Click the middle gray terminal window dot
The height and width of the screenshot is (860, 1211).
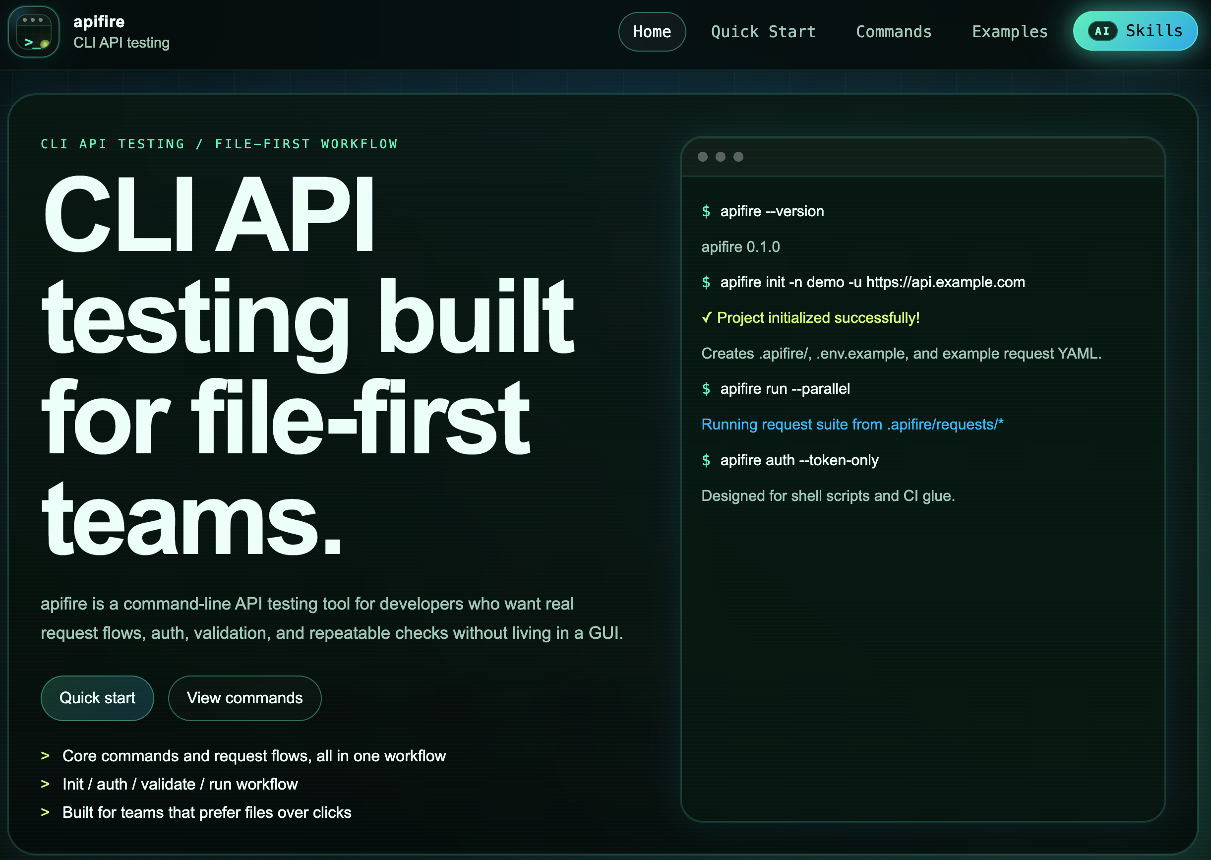click(720, 157)
